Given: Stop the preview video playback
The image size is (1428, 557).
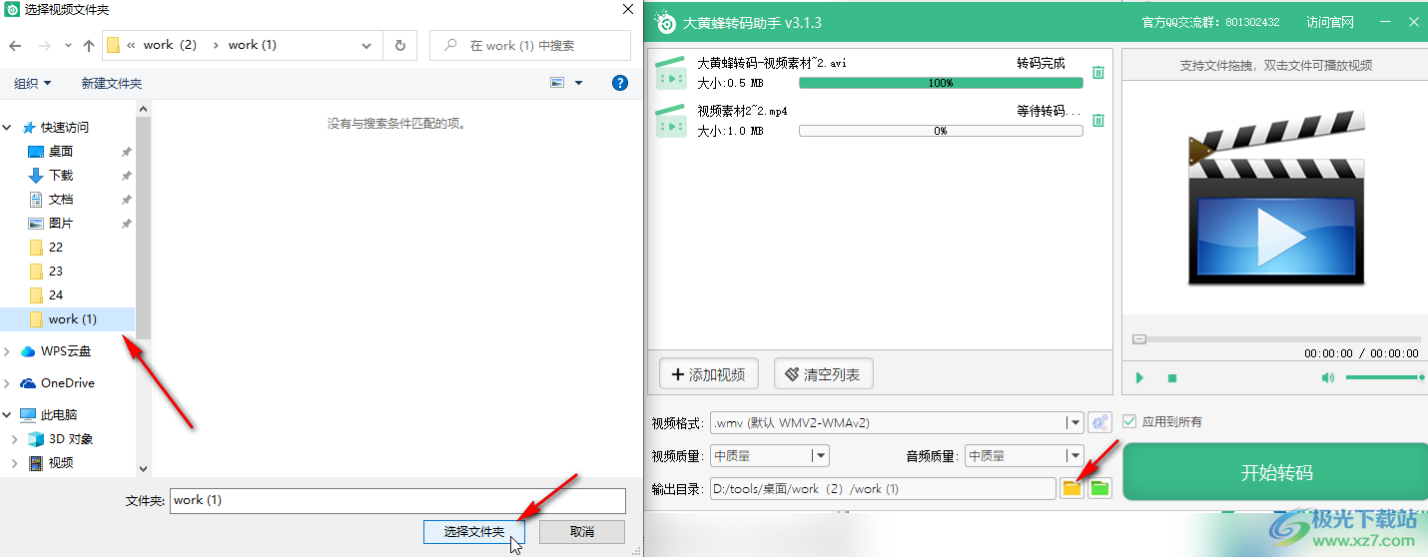Looking at the screenshot, I should click(x=1172, y=378).
